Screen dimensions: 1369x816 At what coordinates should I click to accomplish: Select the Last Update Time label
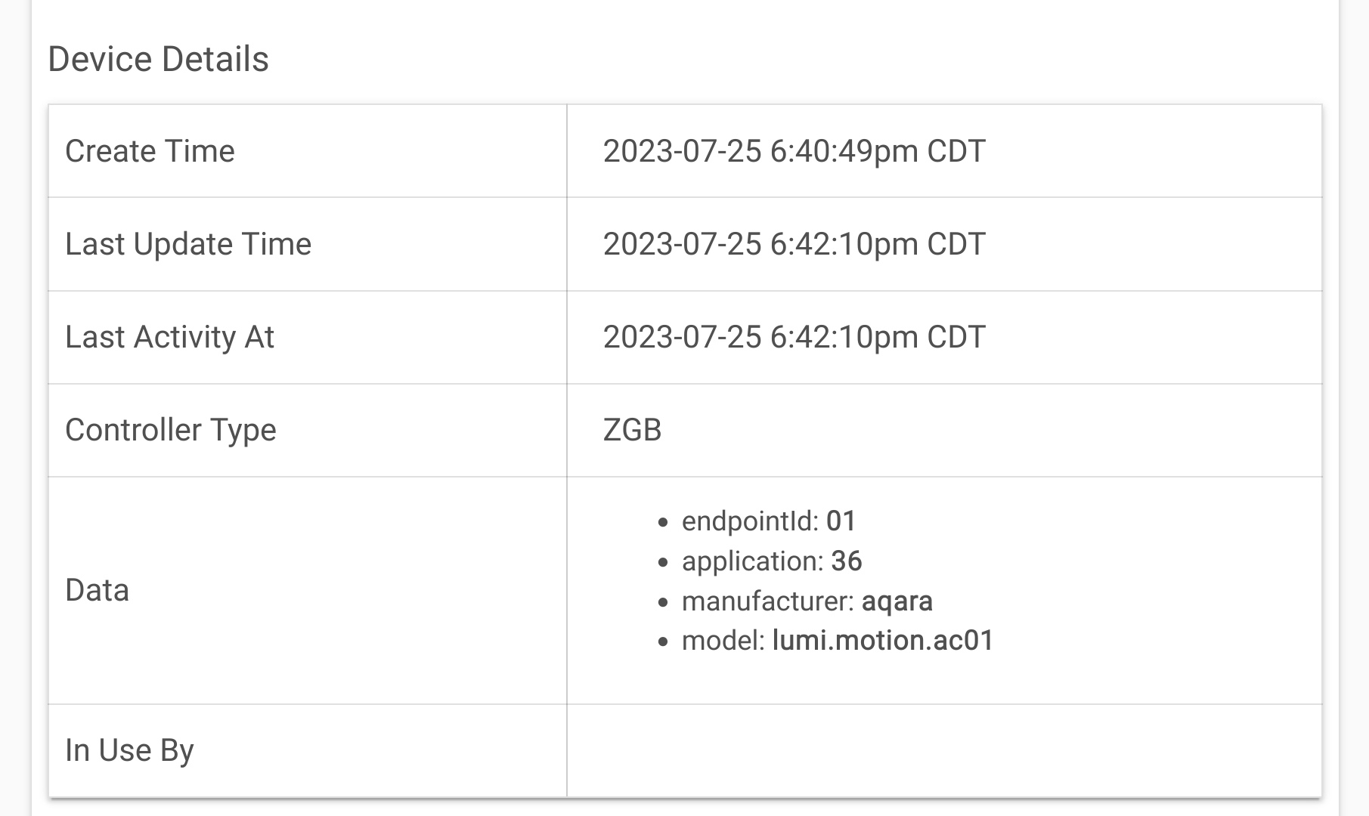[x=188, y=244]
